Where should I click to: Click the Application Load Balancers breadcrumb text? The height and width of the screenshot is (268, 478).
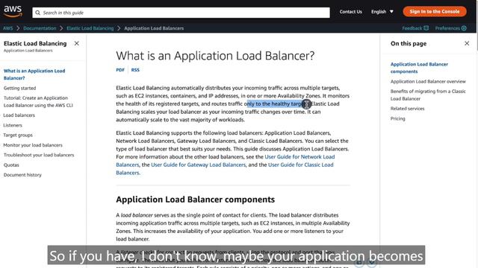coord(154,28)
